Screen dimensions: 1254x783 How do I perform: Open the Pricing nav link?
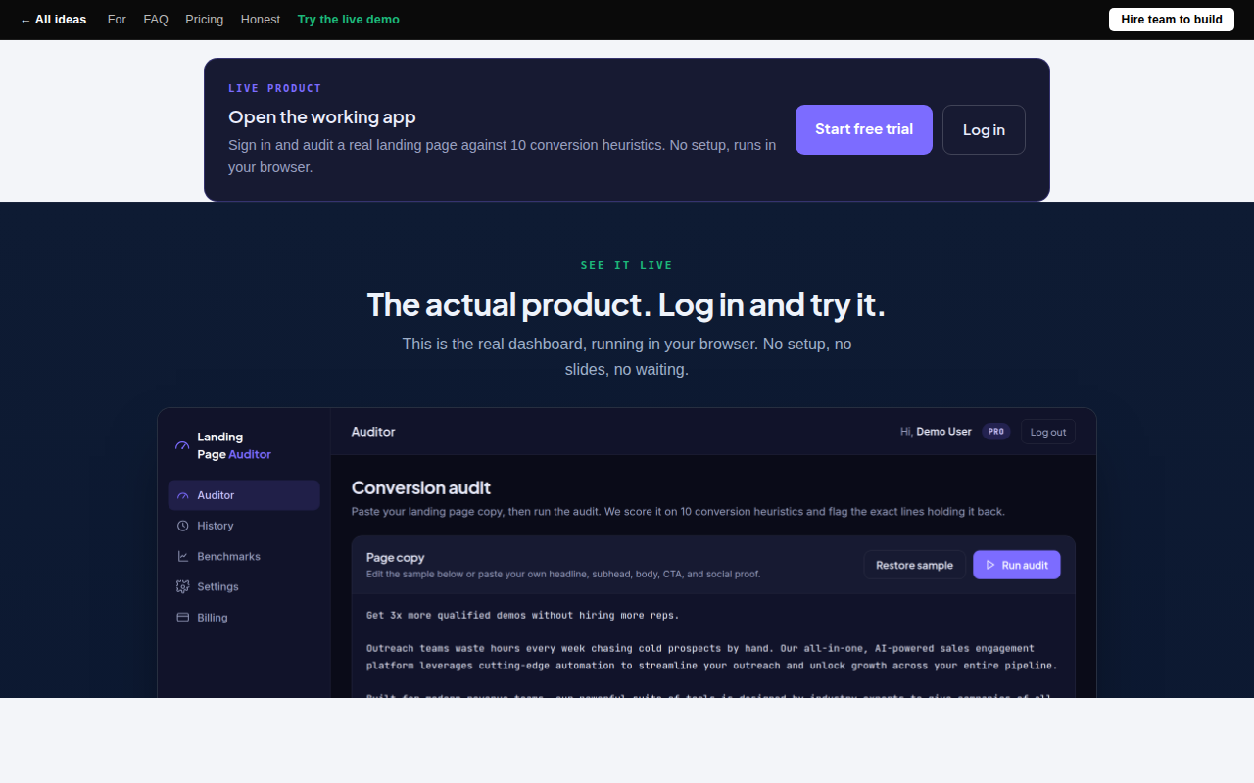(204, 20)
